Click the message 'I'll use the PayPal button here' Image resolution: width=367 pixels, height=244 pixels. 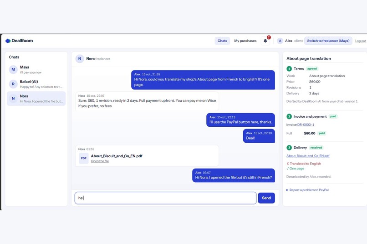pos(240,120)
